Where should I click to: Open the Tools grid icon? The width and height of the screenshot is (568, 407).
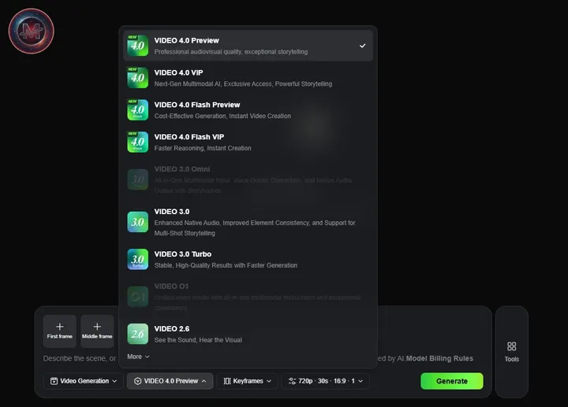pyautogui.click(x=511, y=346)
